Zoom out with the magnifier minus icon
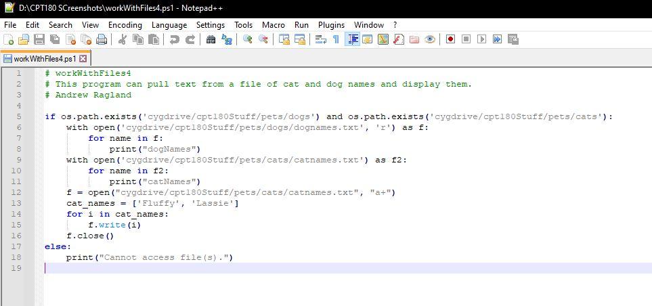Image resolution: width=652 pixels, height=306 pixels. tap(263, 39)
